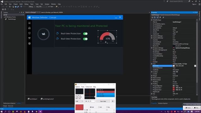Expand the Location property row
Image resolution: width=201 pixels, height=113 pixels.
[152, 72]
